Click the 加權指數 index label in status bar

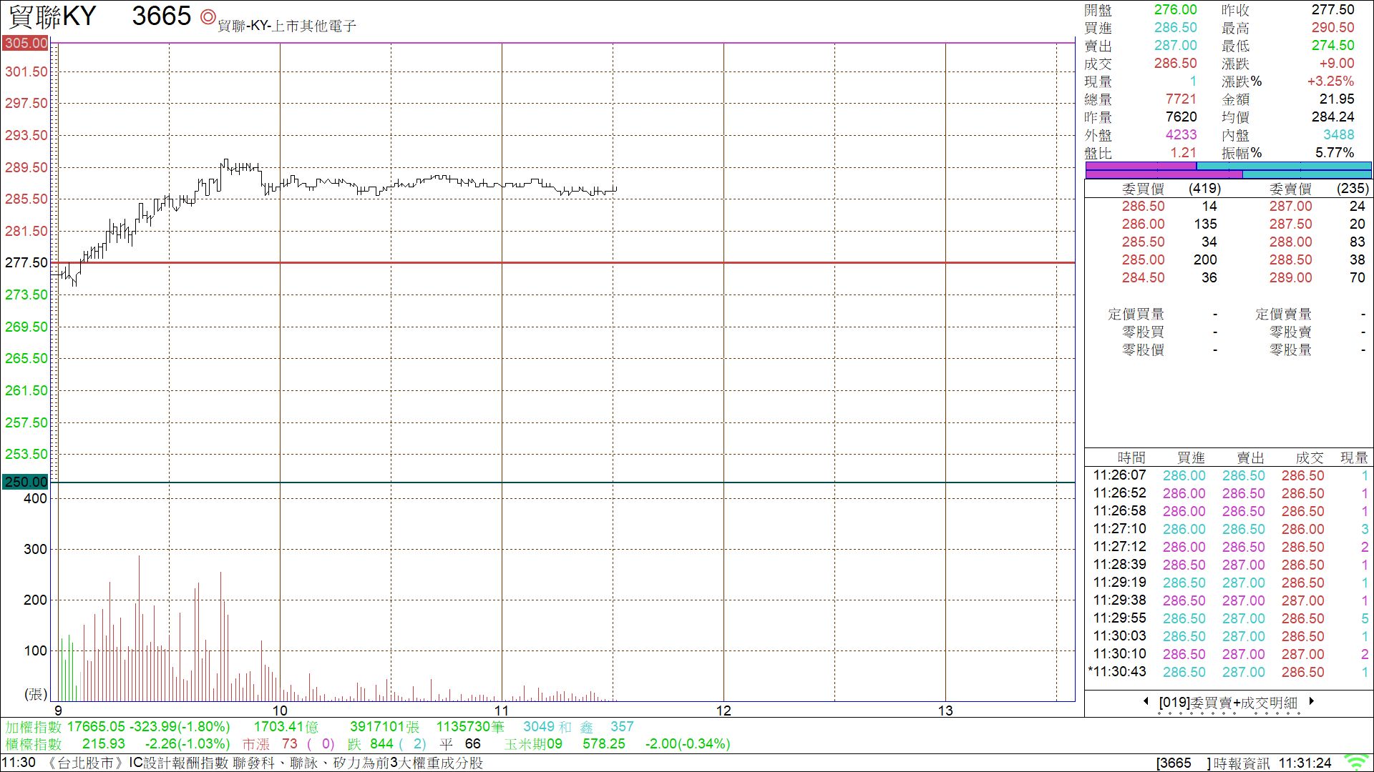34,727
